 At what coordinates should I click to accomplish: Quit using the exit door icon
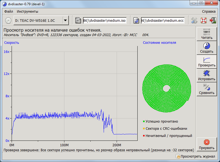(x=213, y=20)
